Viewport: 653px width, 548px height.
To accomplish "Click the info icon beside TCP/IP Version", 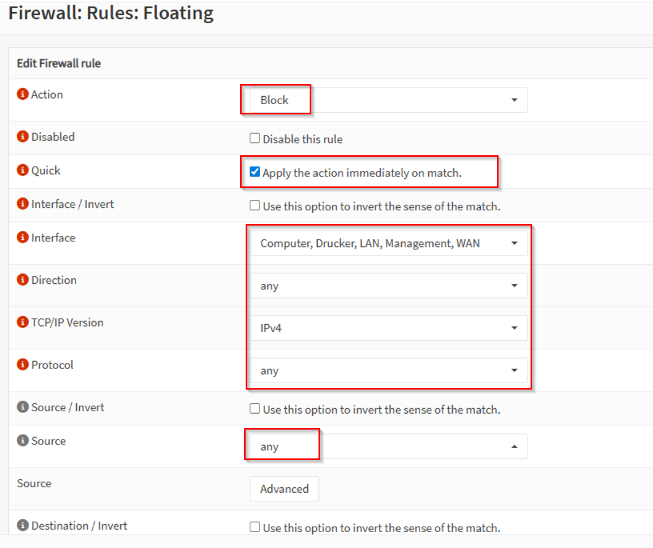I will (x=22, y=322).
